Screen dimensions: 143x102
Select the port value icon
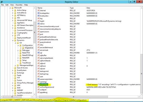[x=39, y=34]
